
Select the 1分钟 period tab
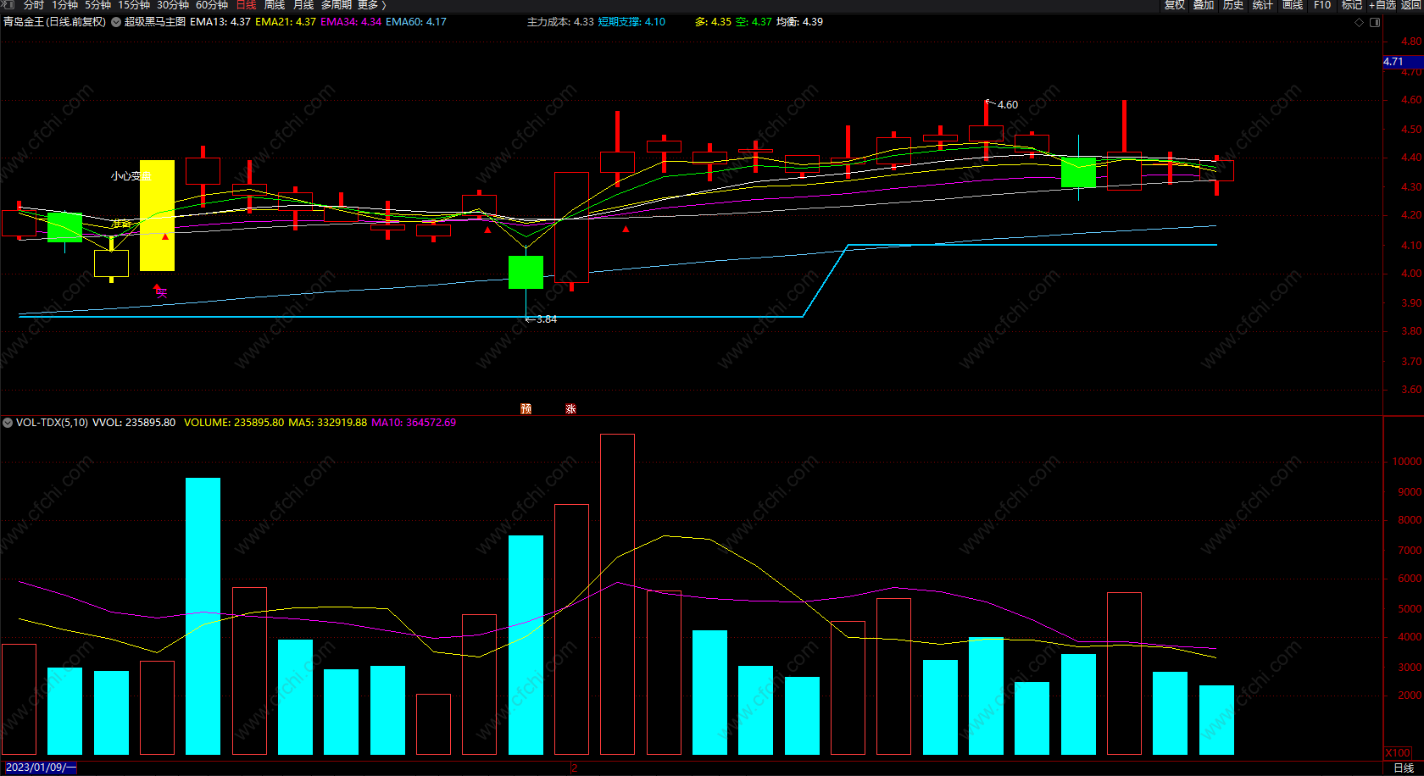pyautogui.click(x=65, y=5)
